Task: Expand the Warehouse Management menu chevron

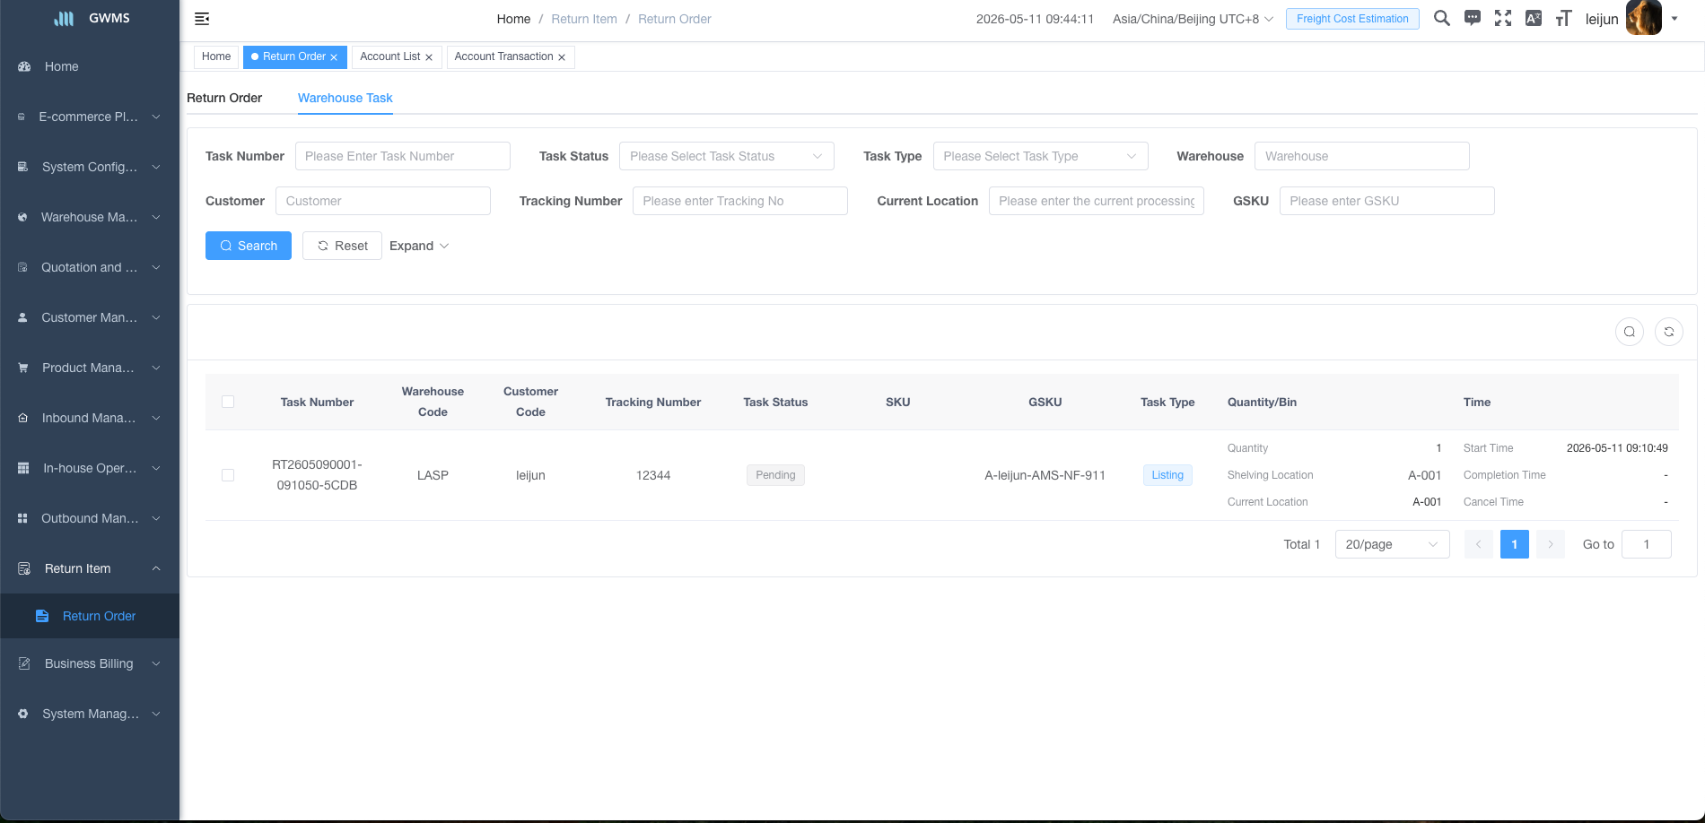Action: click(156, 217)
